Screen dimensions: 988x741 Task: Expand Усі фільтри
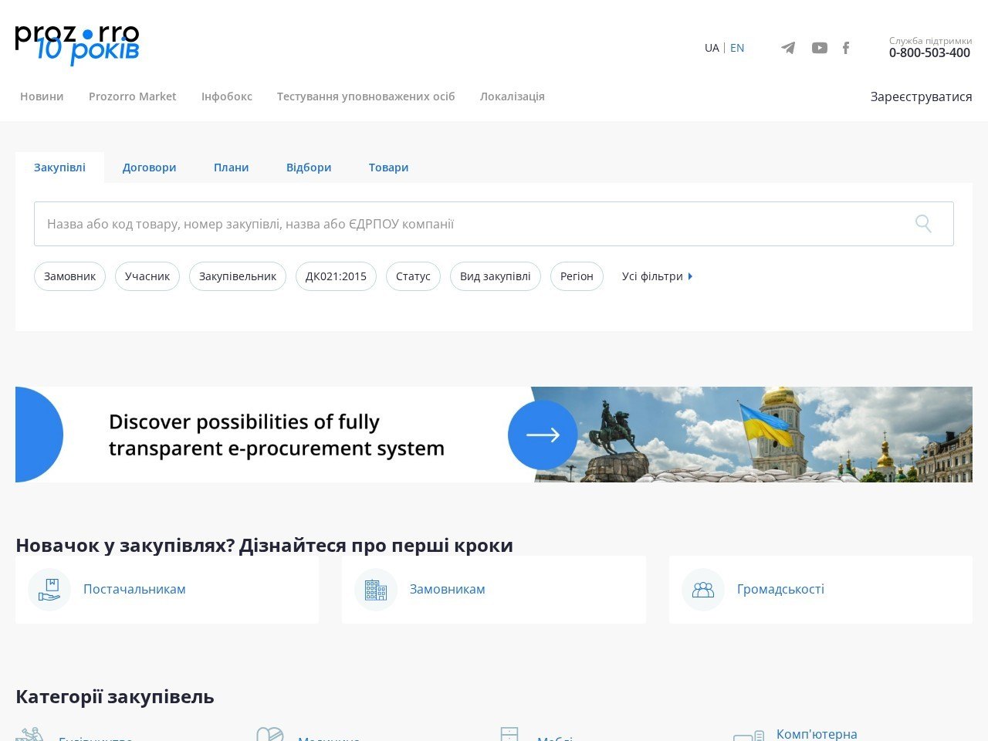point(657,276)
